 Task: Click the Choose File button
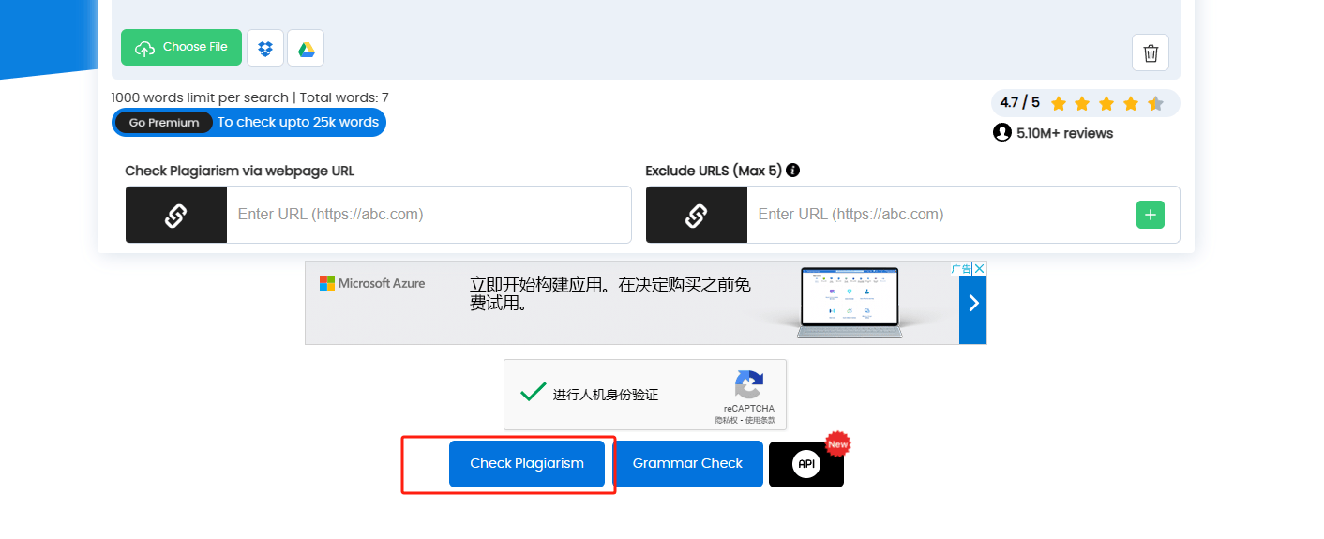[x=181, y=48]
